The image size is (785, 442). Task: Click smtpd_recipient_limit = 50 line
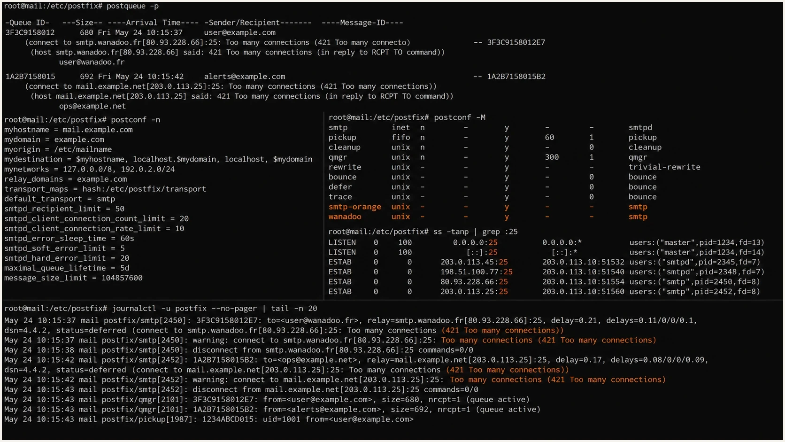tap(64, 209)
